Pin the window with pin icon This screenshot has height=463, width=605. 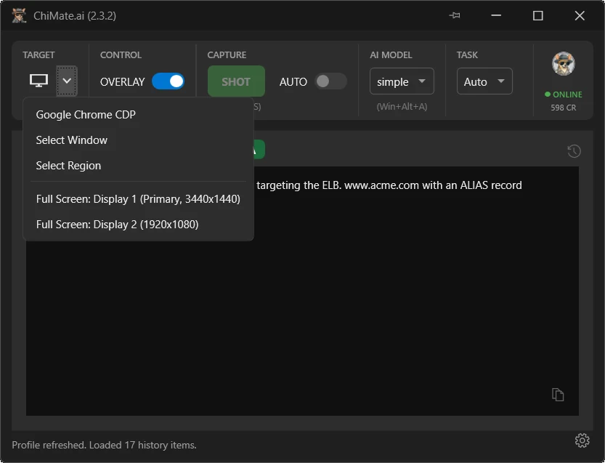pos(455,15)
